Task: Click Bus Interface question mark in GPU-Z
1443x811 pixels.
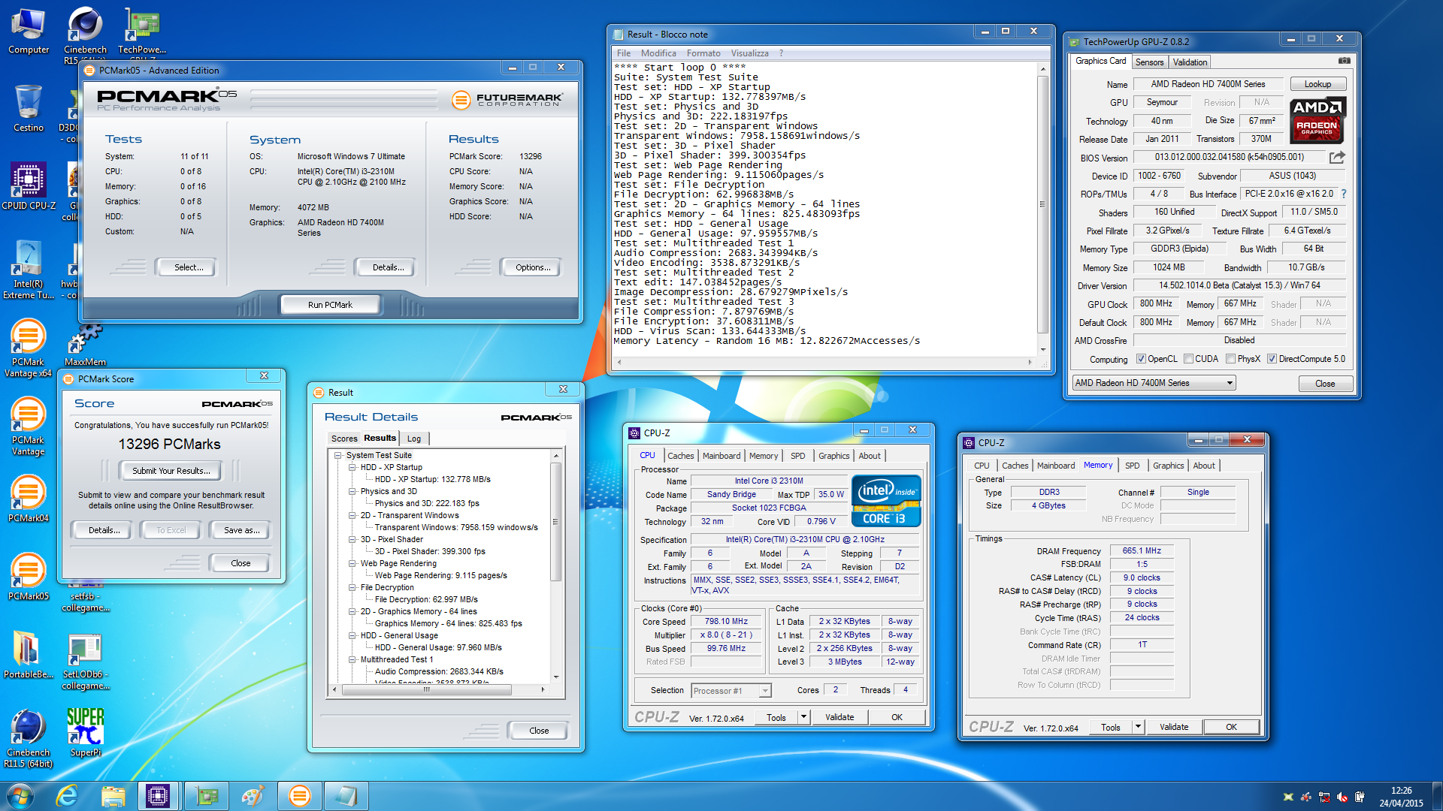Action: click(x=1344, y=194)
